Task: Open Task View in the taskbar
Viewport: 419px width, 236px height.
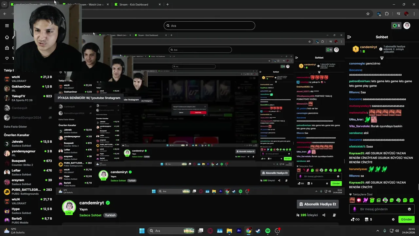Action: pyautogui.click(x=201, y=231)
